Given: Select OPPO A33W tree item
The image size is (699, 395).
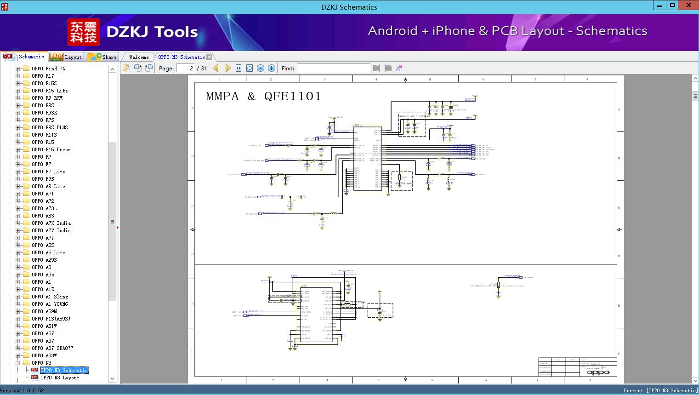Looking at the screenshot, I should (44, 355).
